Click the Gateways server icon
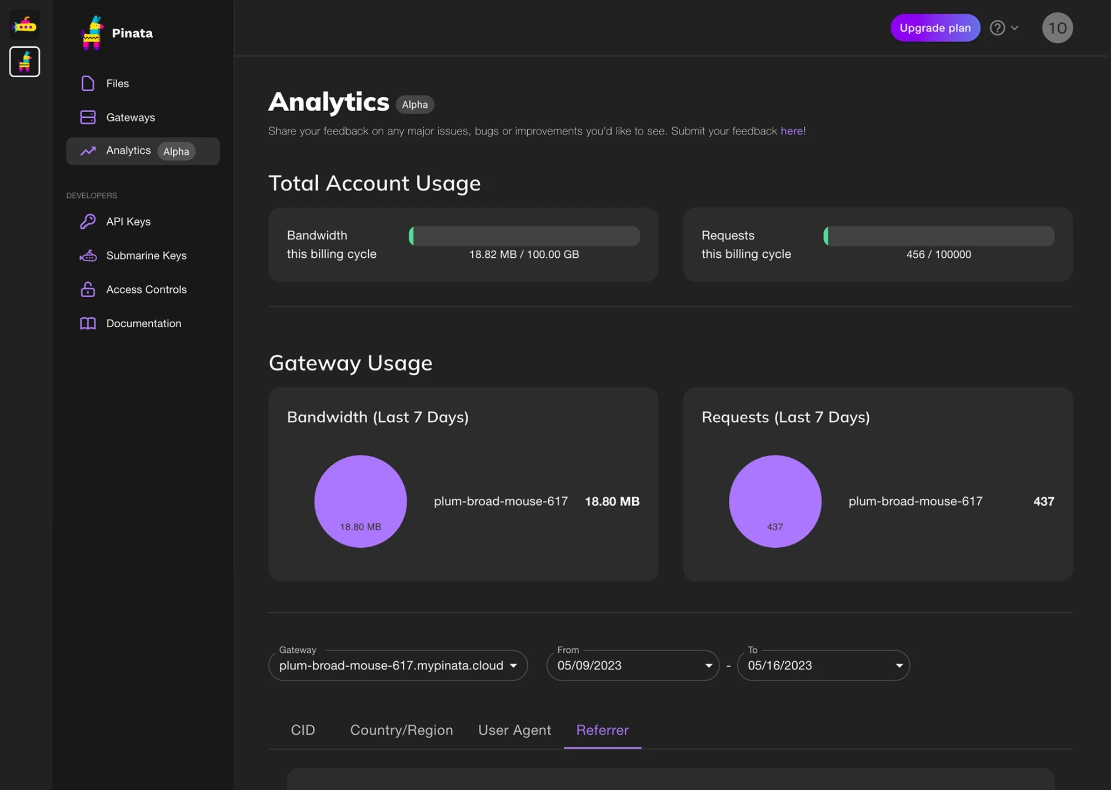This screenshot has width=1111, height=790. 88,117
